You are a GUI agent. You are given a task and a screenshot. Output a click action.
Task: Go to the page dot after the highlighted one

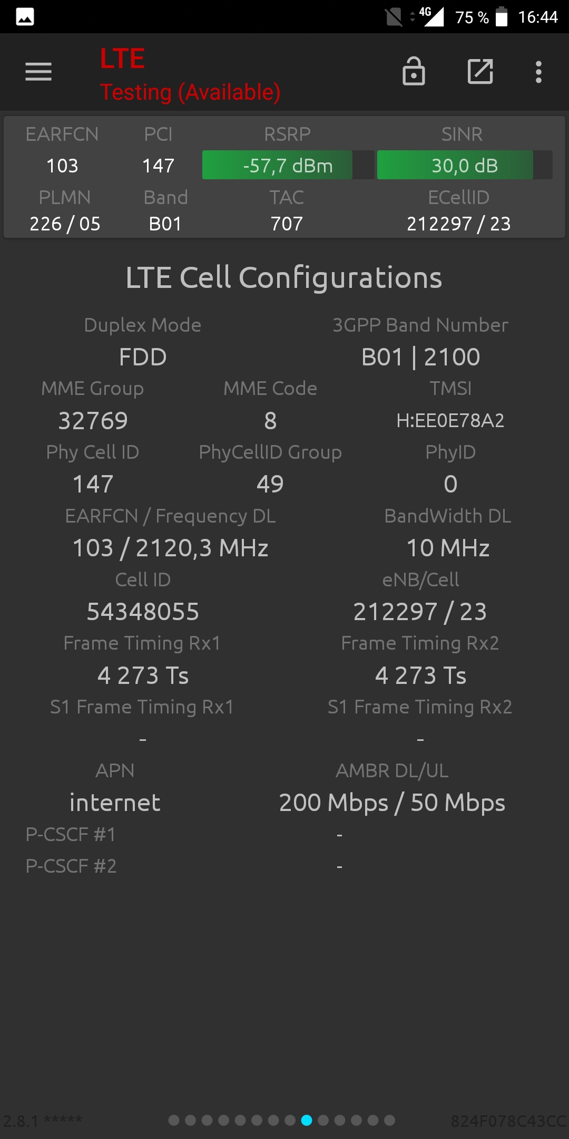(x=323, y=1120)
